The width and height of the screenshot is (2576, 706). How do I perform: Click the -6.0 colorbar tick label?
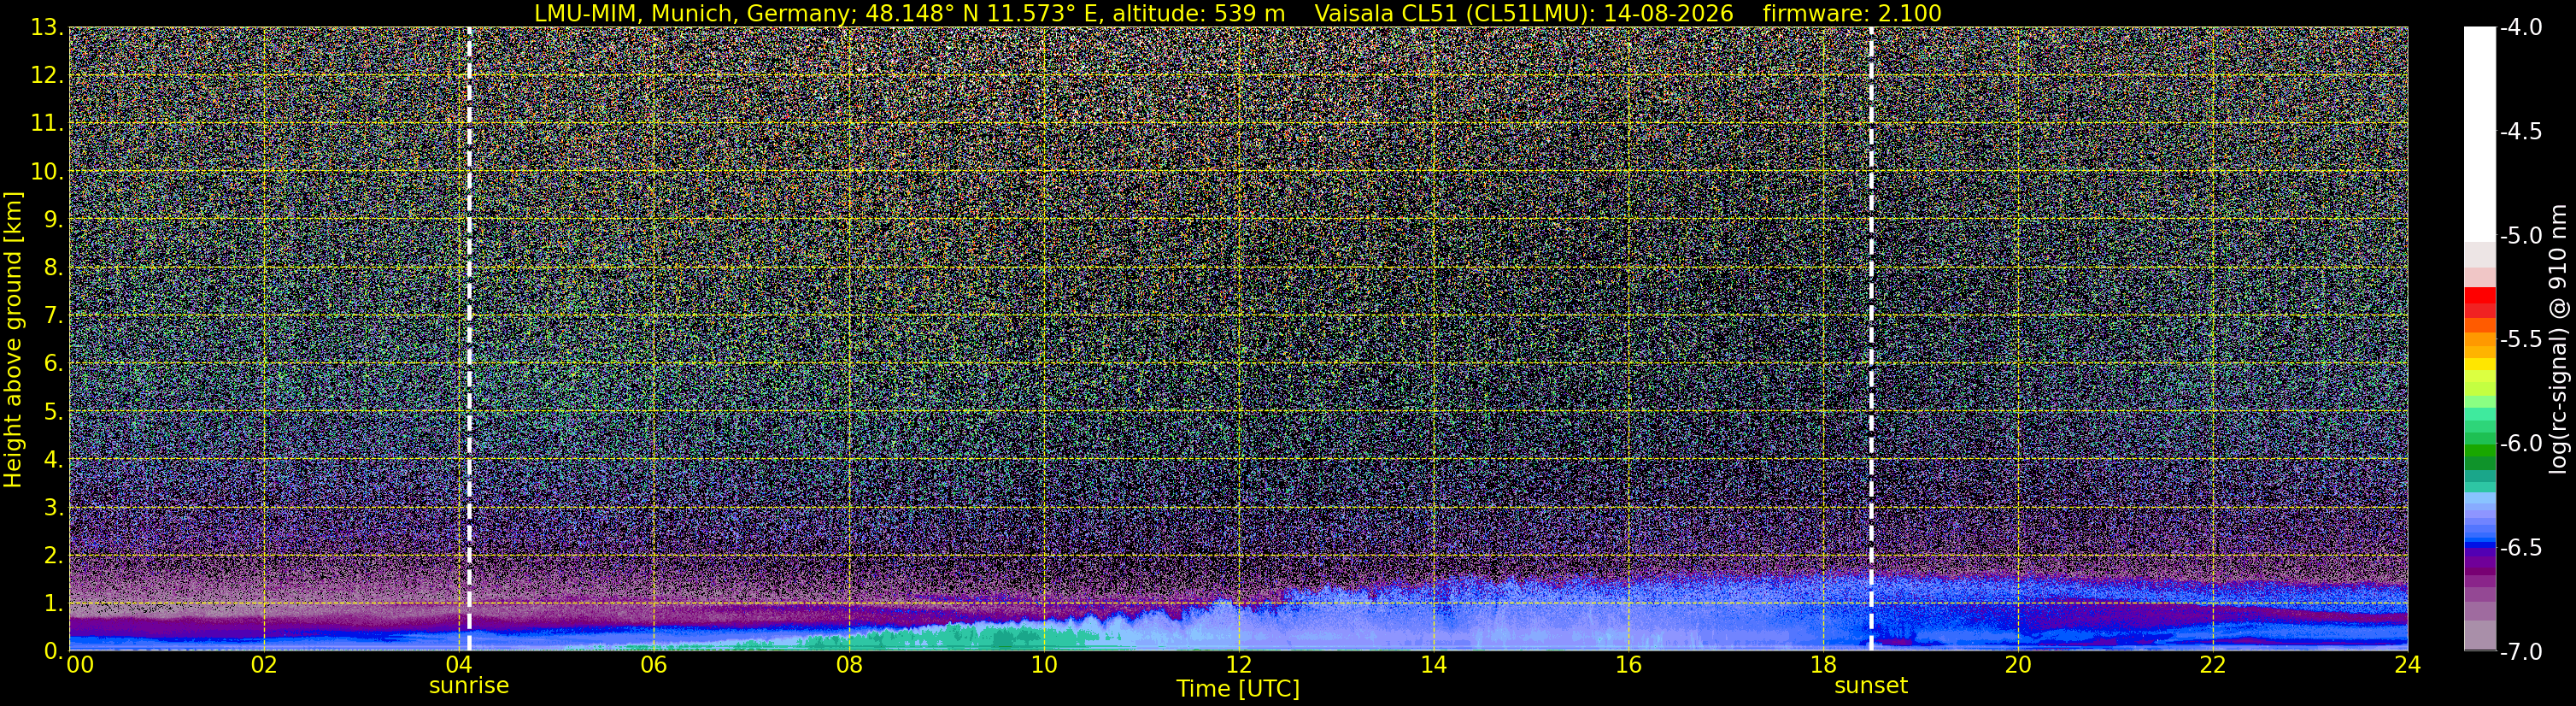click(x=2521, y=443)
